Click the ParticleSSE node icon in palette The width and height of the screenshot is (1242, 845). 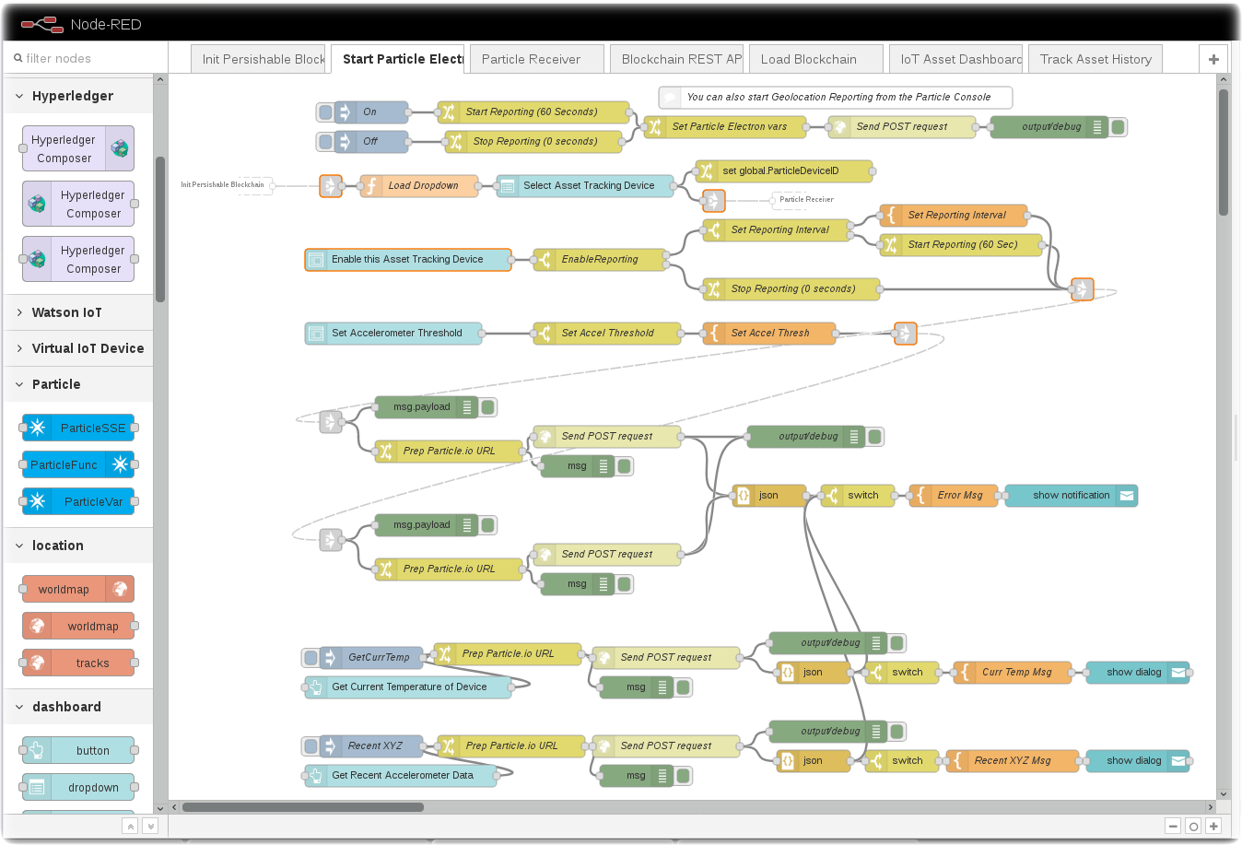tap(38, 428)
